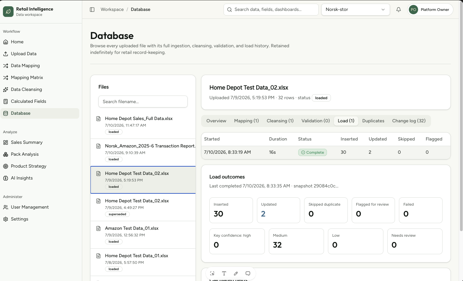
Task: Click the Needs review 0 card
Action: click(x=415, y=241)
